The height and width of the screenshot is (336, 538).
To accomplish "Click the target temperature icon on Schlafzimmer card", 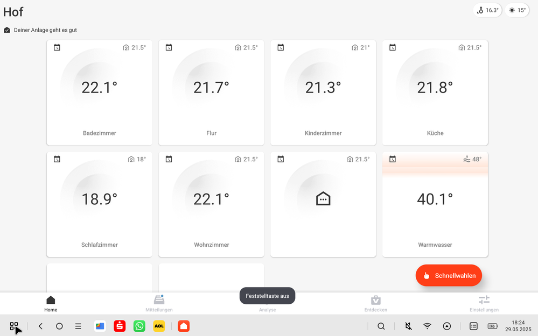I will click(131, 160).
